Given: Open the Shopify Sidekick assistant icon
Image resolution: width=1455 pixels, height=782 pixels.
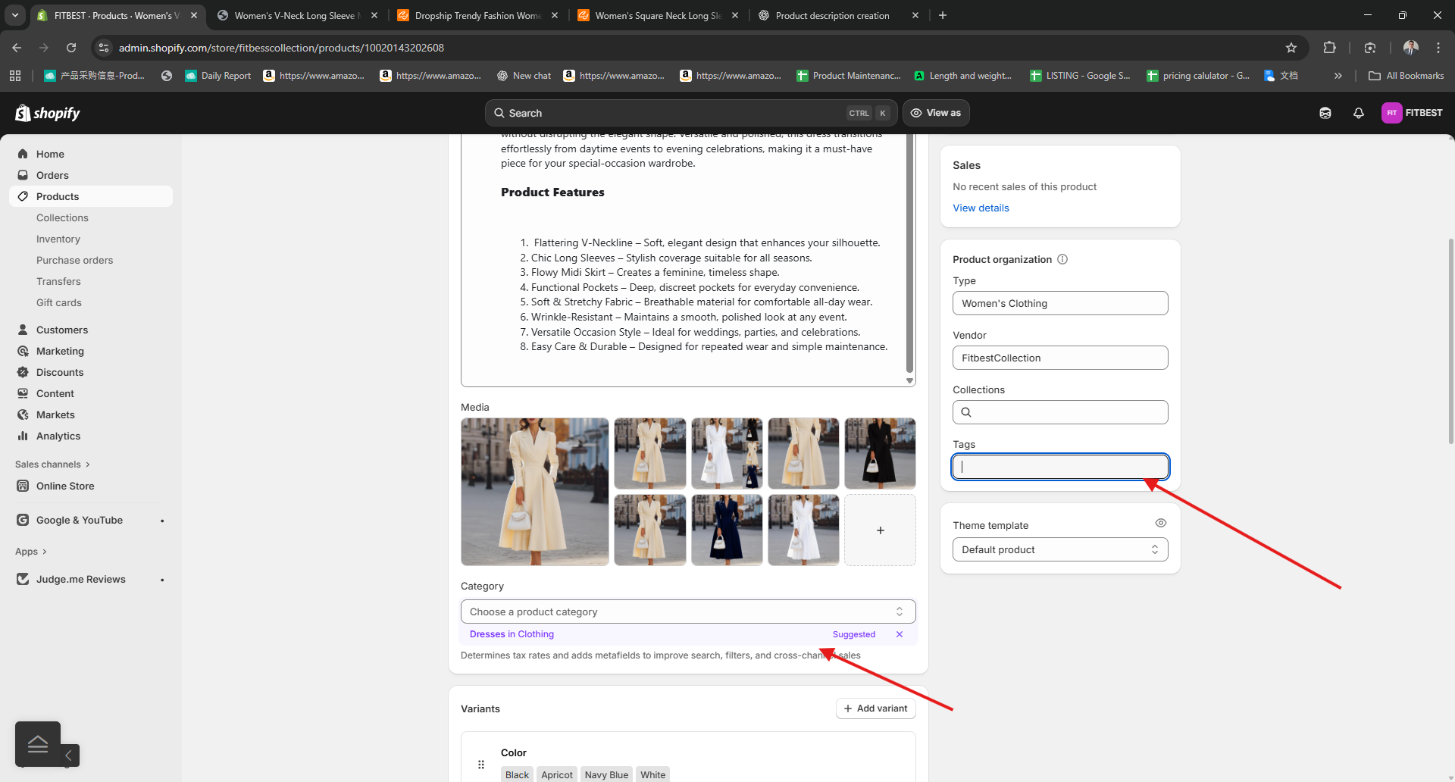Looking at the screenshot, I should coord(1325,113).
